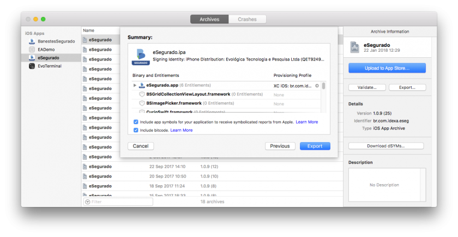Switch to the Crashes tab

(x=248, y=19)
